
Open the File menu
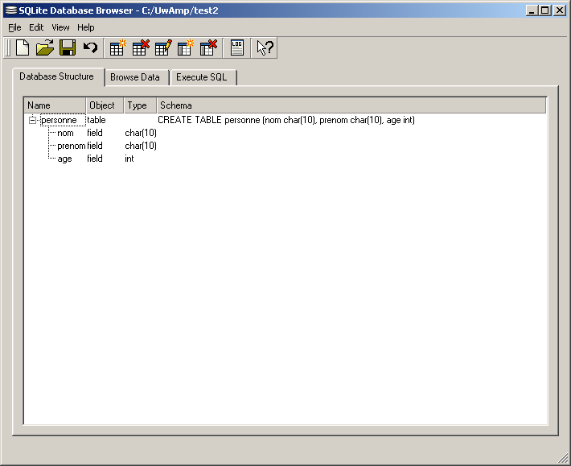coord(14,27)
